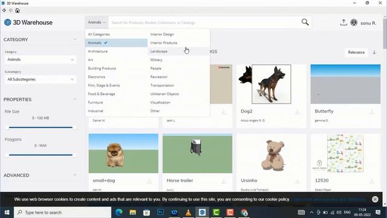Download the Butterfly model
Image resolution: width=387 pixels, height=218 pixels.
click(371, 112)
